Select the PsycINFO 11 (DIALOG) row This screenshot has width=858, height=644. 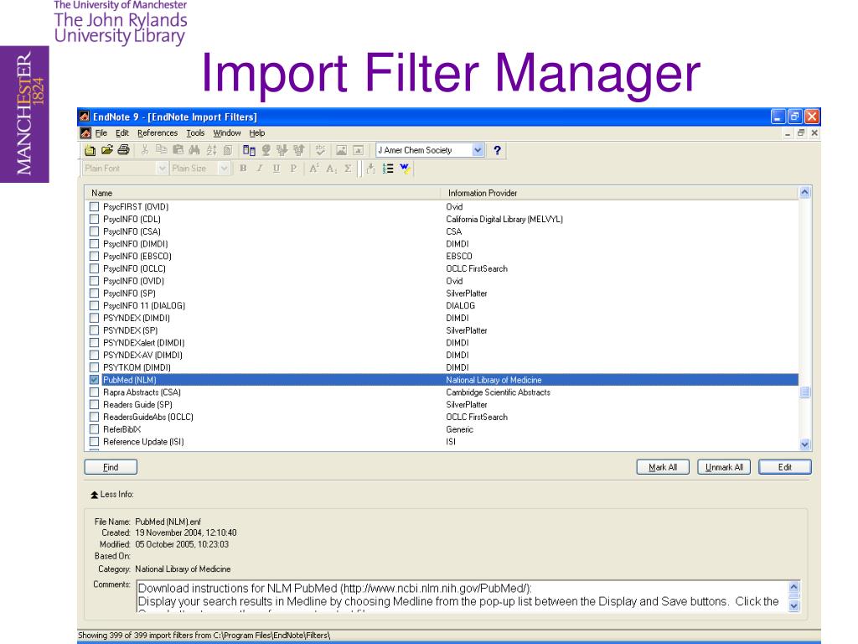point(442,305)
